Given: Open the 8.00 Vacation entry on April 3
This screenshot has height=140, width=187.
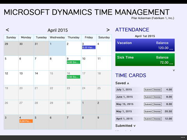Looking at the screenshot, I should [x=89, y=47].
